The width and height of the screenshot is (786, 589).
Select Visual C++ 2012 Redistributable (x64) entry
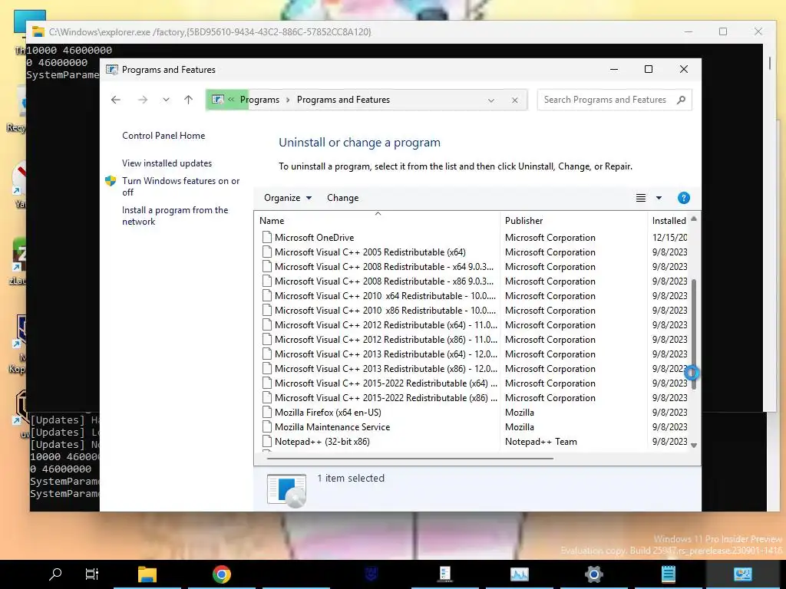tap(386, 324)
